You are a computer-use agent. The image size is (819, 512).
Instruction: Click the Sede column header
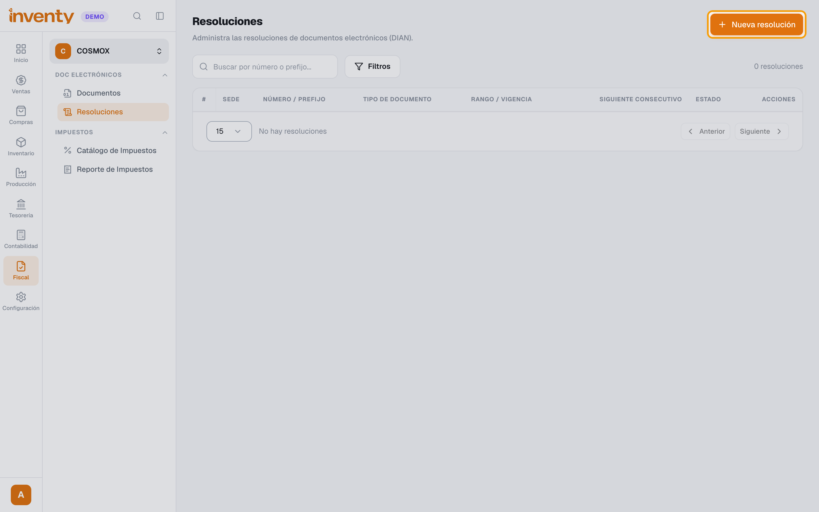[x=231, y=99]
